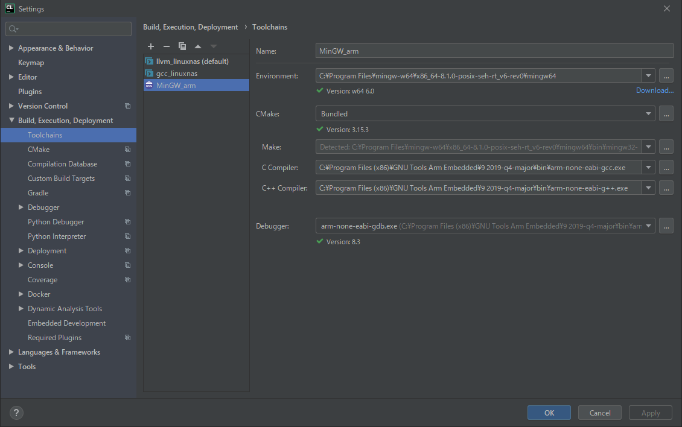Click project-level icon next to Gradle
Viewport: 682px width, 427px height.
point(127,192)
